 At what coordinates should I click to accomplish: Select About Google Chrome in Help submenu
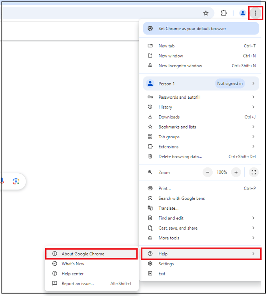click(x=92, y=254)
